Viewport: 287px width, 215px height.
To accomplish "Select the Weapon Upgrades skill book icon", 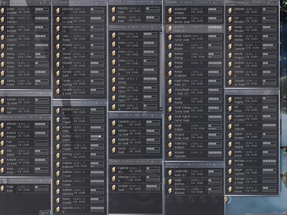I will 170,154.
